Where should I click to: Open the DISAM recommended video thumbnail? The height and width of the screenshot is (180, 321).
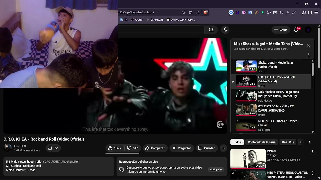(248, 159)
